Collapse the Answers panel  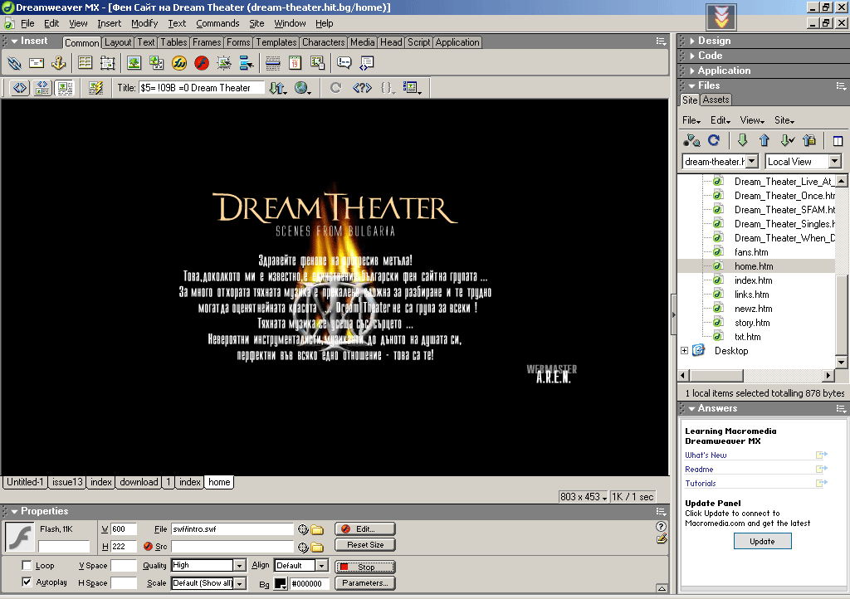tap(691, 408)
